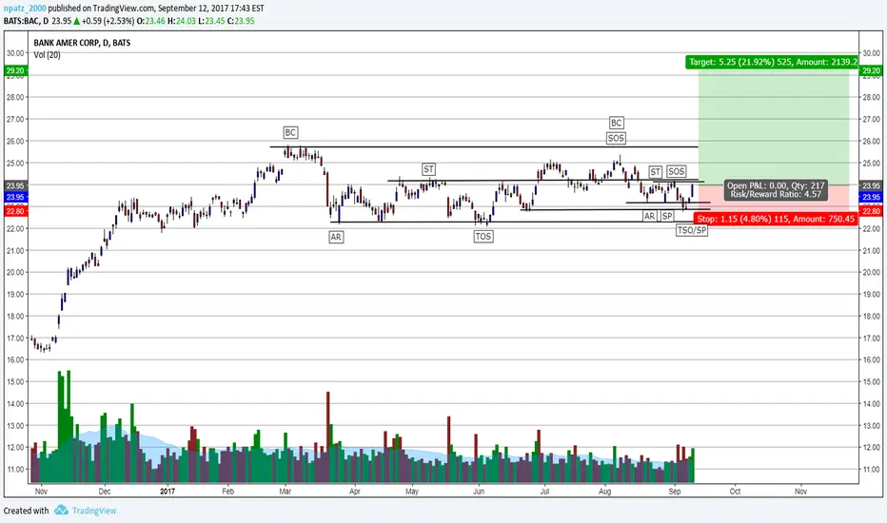Viewport: 887px width, 523px height.
Task: Click the +0.59 (+2.53%) change value
Action: tap(108, 21)
